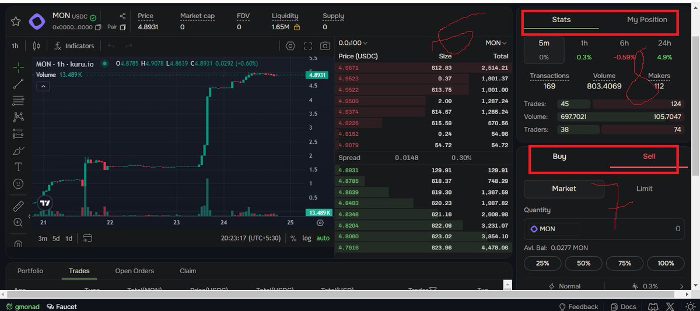
Task: Toggle log scale on chart
Action: pyautogui.click(x=306, y=238)
